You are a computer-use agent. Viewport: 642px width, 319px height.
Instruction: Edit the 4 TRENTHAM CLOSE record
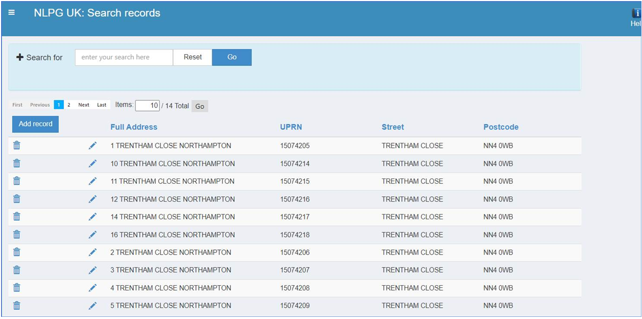(93, 287)
